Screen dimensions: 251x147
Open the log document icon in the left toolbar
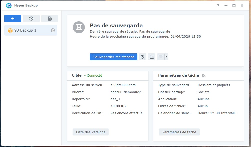tap(50, 19)
